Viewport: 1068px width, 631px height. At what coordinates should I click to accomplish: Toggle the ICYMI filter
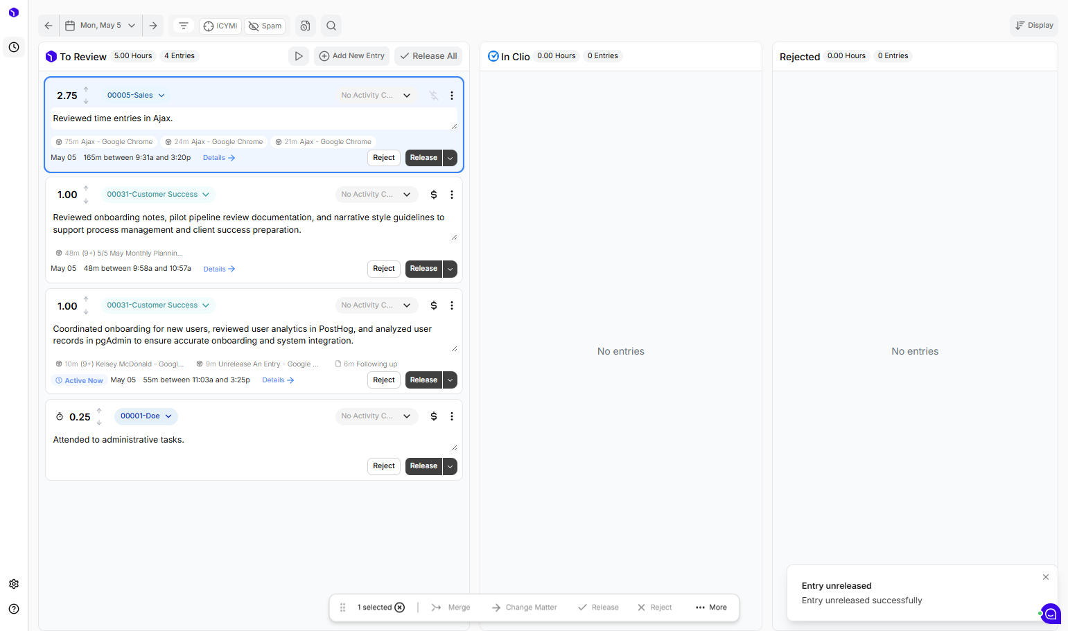[x=220, y=26]
